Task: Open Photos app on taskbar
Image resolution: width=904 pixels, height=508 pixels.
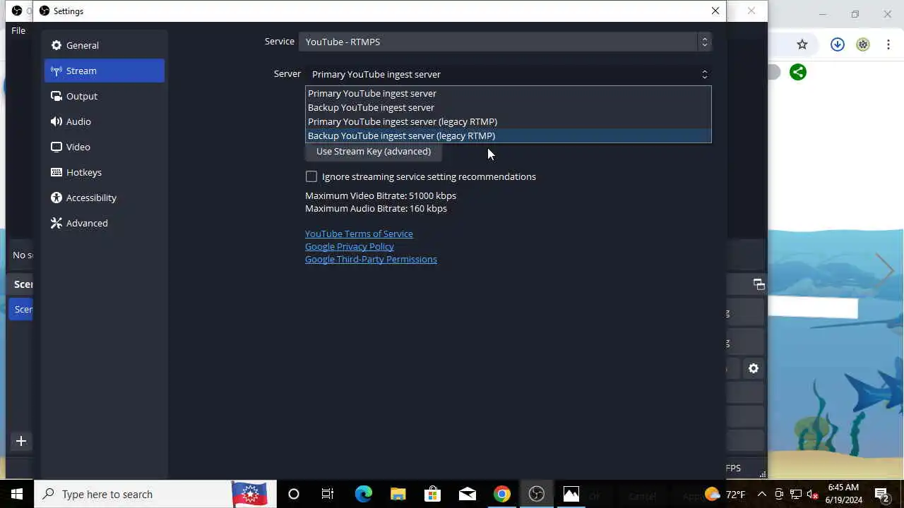Action: click(571, 494)
